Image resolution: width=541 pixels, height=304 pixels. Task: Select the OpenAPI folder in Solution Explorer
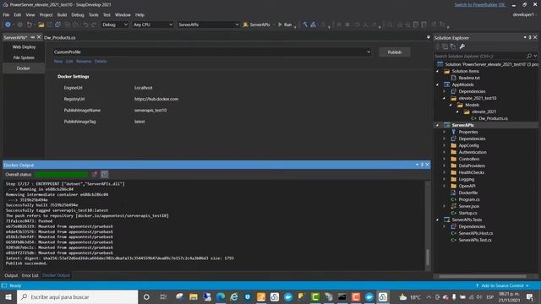coord(467,186)
